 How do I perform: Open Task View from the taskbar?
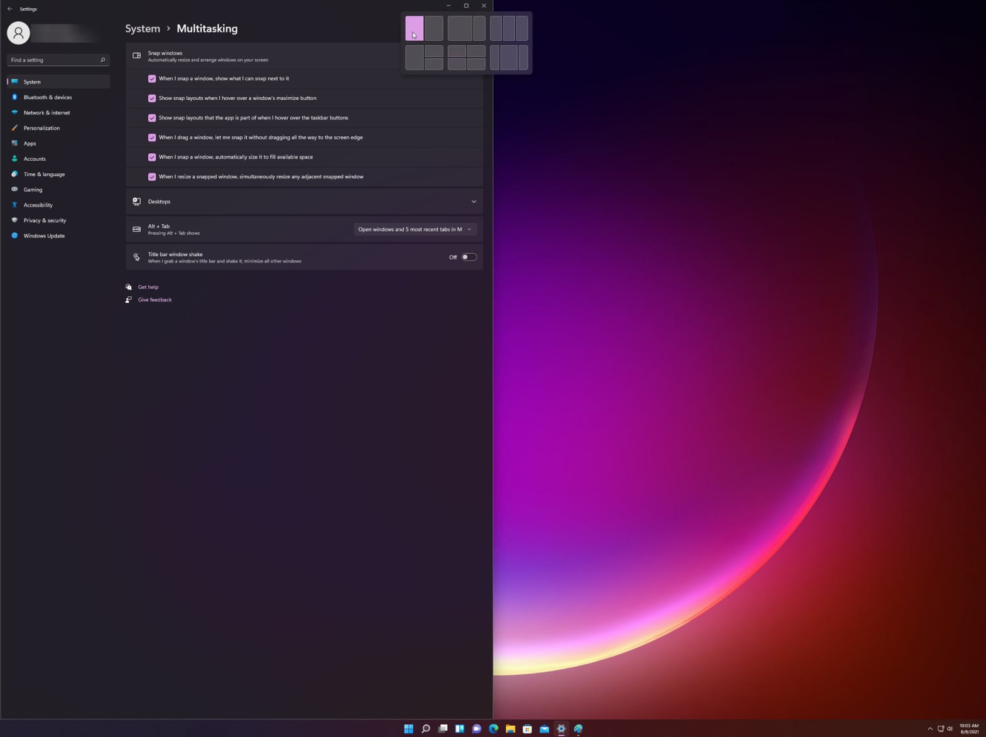tap(443, 728)
